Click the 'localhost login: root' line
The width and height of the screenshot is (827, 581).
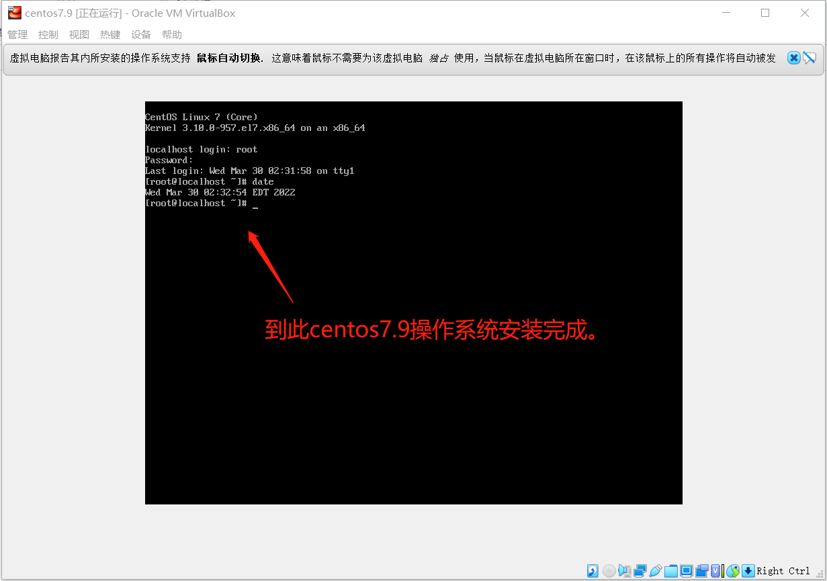tap(202, 150)
